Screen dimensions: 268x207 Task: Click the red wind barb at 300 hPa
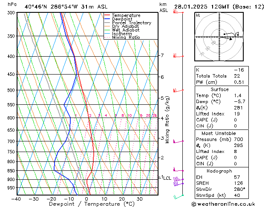(x=176, y=11)
